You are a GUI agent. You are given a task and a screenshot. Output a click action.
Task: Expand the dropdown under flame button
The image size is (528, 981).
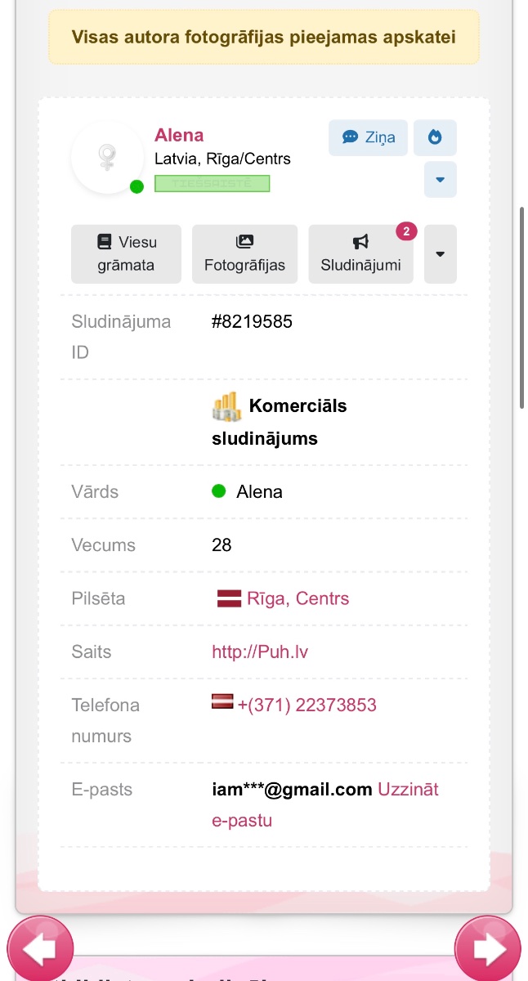(x=441, y=180)
